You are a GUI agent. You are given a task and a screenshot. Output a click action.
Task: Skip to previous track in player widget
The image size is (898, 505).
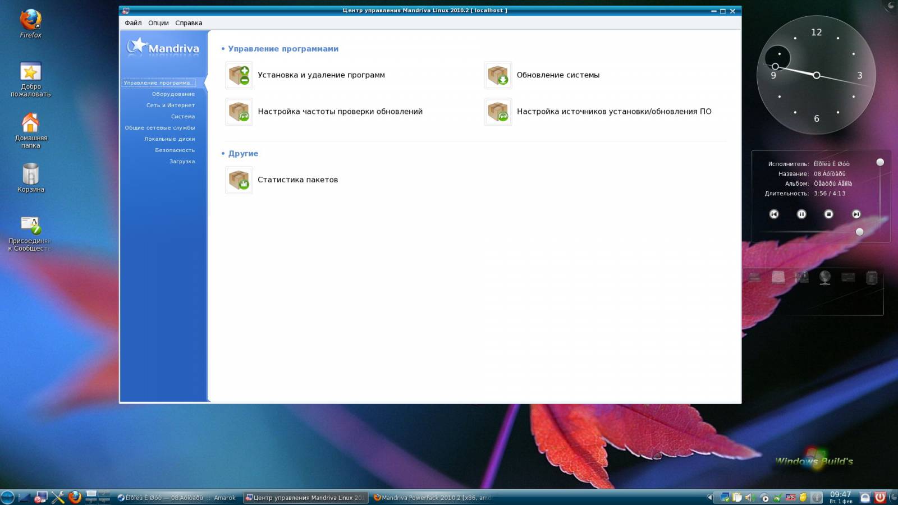[x=774, y=214]
